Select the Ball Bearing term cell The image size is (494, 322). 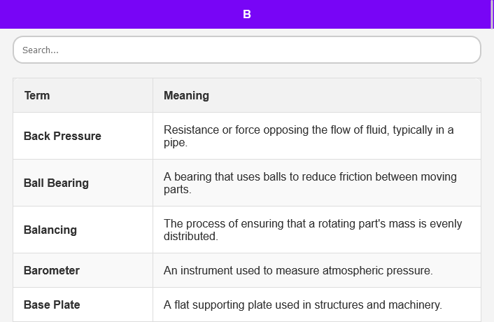coord(56,183)
